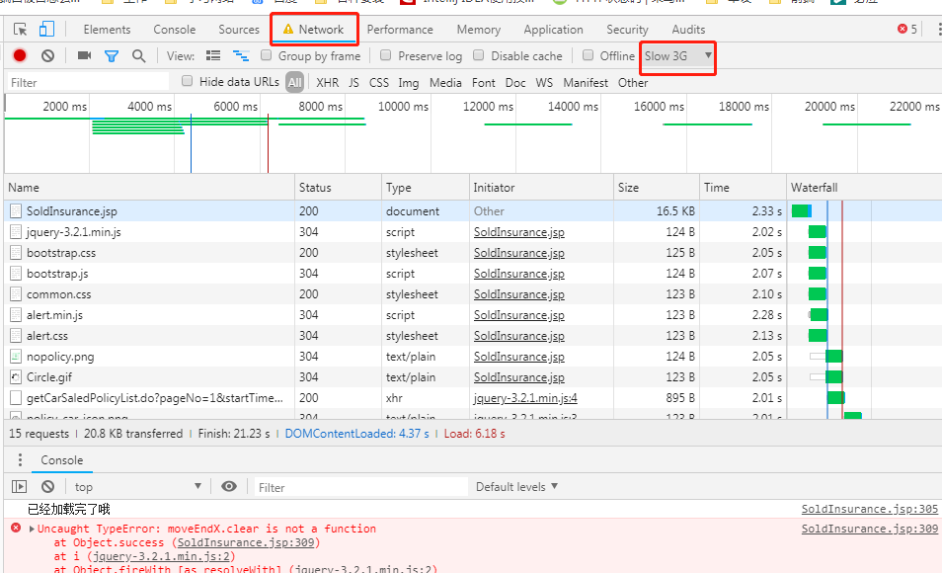Toggle the Offline checkbox

[x=589, y=55]
